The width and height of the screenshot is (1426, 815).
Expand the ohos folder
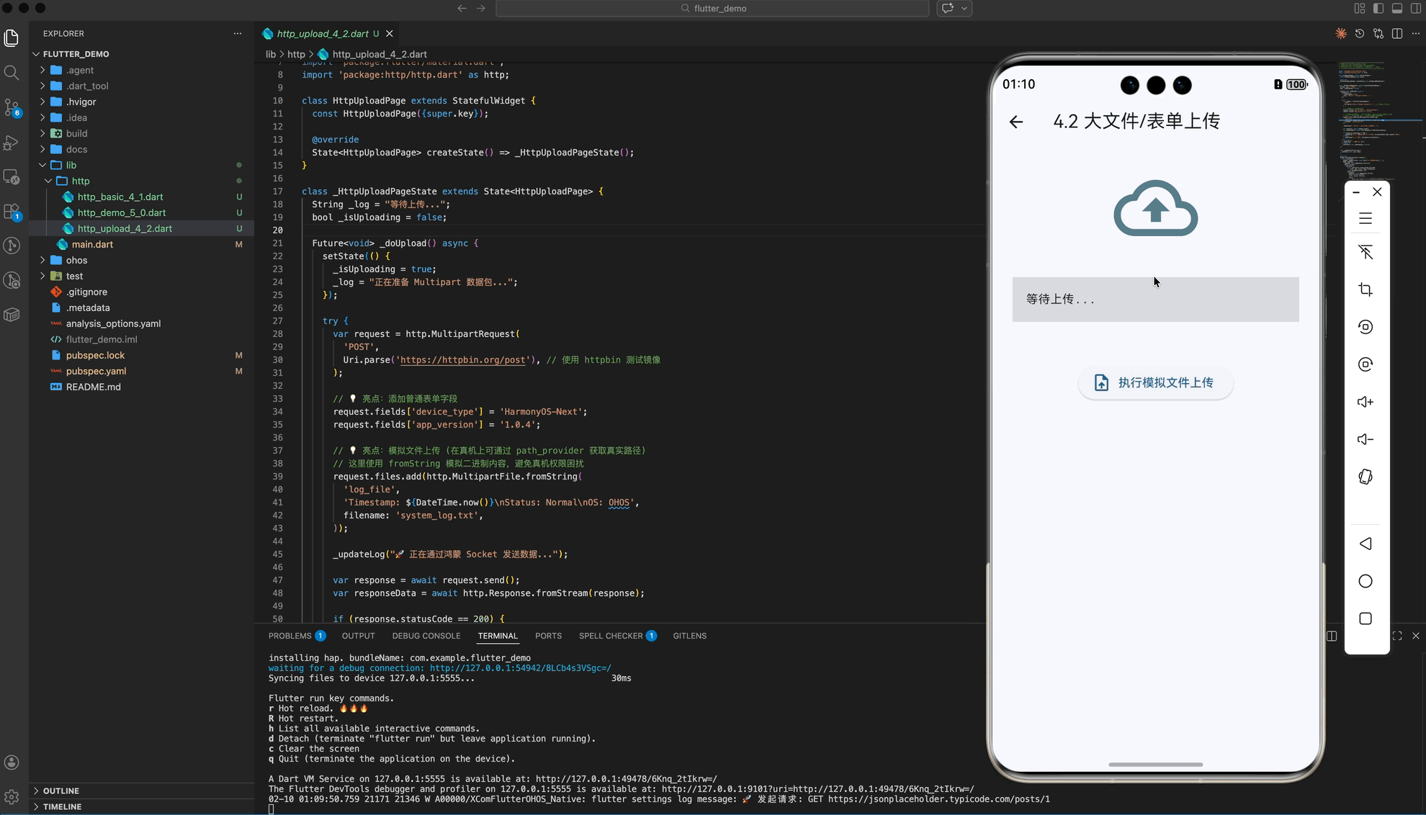coord(76,260)
